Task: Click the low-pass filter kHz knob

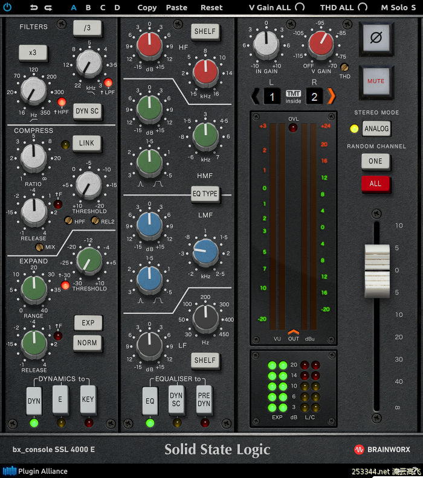Action: [x=88, y=64]
